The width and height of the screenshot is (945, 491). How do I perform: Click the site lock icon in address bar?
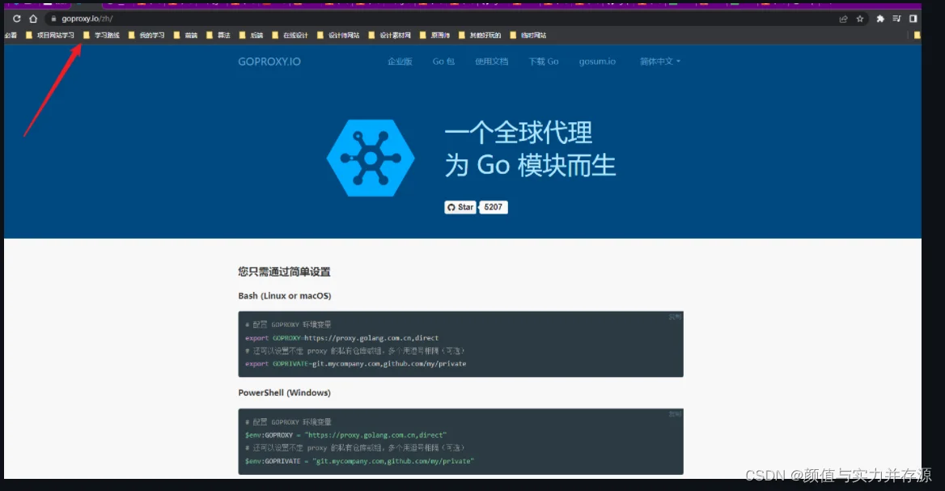pyautogui.click(x=53, y=19)
